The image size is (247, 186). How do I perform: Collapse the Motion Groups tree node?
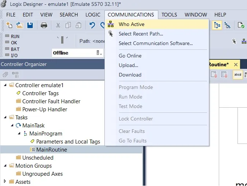[5, 165]
